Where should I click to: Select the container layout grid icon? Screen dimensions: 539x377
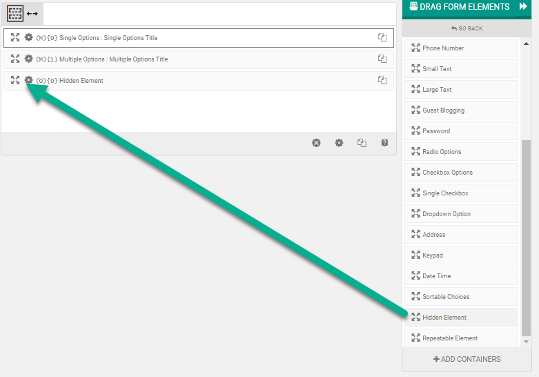[15, 13]
